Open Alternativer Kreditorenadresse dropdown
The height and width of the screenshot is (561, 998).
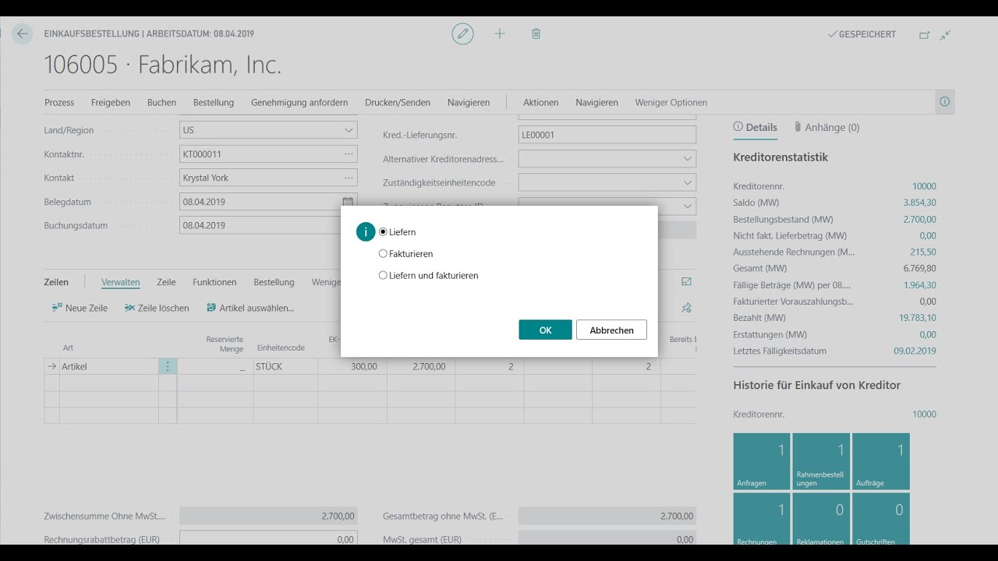coord(687,159)
